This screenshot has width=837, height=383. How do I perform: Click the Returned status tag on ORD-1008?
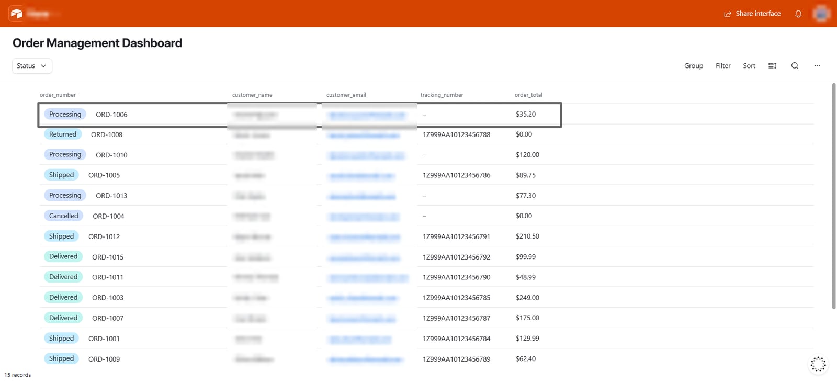pos(63,134)
